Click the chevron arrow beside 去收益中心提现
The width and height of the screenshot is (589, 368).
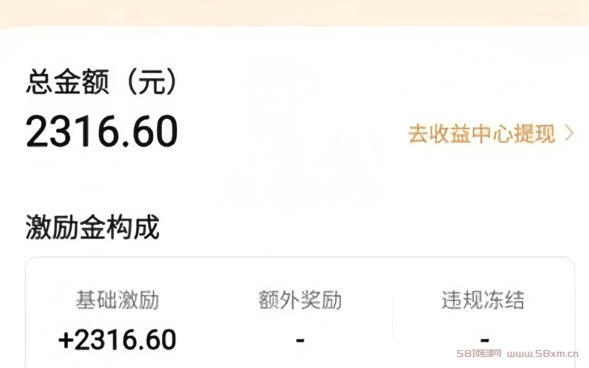point(569,134)
